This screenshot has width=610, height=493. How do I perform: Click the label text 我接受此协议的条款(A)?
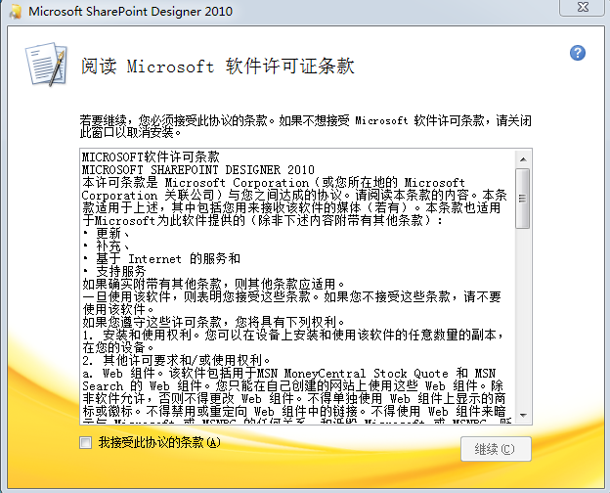(x=159, y=443)
